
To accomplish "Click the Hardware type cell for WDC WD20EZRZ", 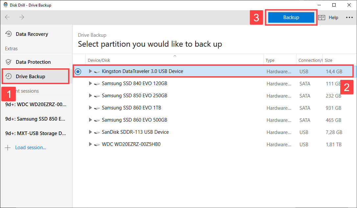I will pyautogui.click(x=279, y=145).
